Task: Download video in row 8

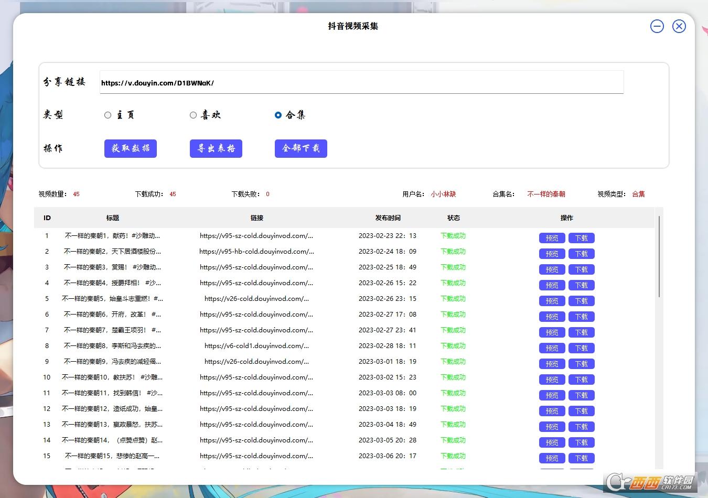Action: [582, 348]
